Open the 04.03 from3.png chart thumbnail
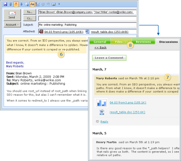Viewport: 181px width, 161px height. tap(101, 103)
